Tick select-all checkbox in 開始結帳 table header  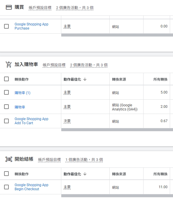6,174
